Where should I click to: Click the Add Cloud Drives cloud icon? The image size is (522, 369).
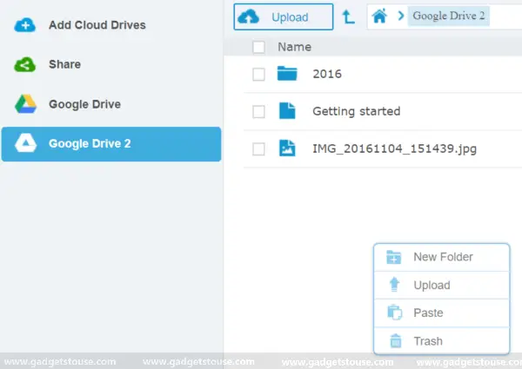(x=25, y=25)
